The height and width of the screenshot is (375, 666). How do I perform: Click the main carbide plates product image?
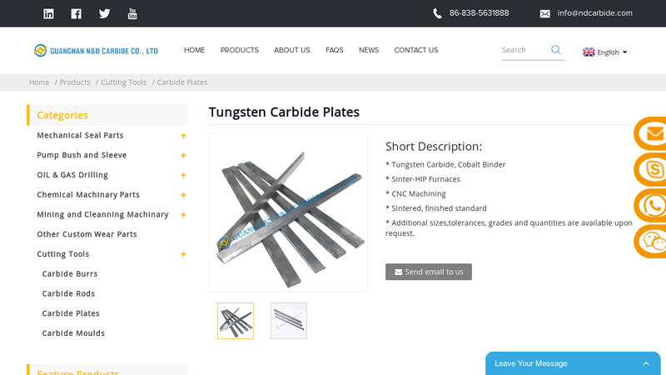[x=288, y=212]
